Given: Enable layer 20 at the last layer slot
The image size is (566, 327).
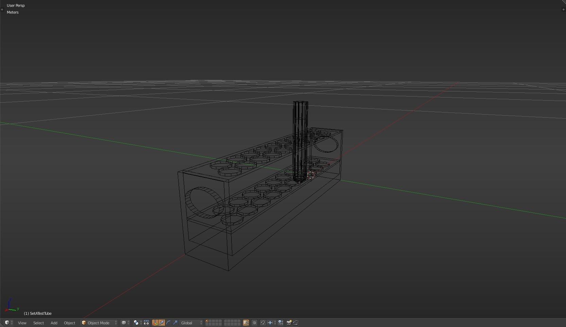Looking at the screenshot, I should [239, 324].
